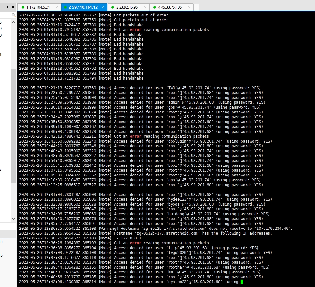The image size is (315, 287).
Task: Close the side panel with X icon
Action: click(x=13, y=7)
